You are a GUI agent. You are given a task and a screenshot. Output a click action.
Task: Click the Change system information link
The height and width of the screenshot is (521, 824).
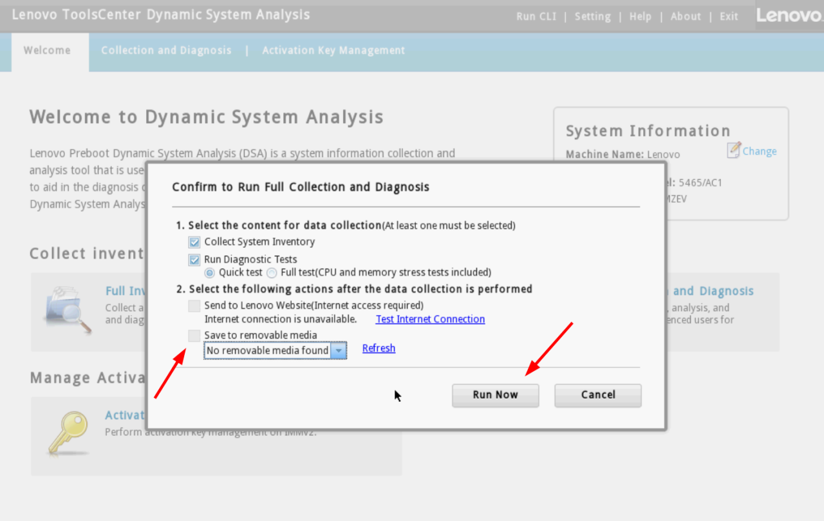coord(760,151)
